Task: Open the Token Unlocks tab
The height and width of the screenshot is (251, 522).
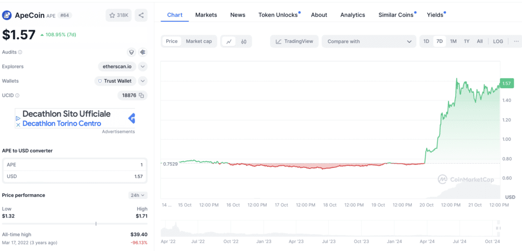Action: click(x=278, y=15)
